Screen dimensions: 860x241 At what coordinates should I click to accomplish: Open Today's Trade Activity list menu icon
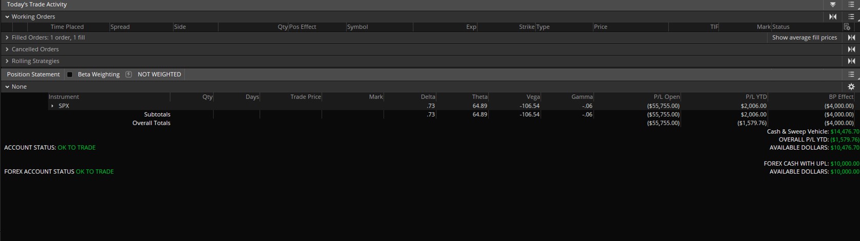851,4
